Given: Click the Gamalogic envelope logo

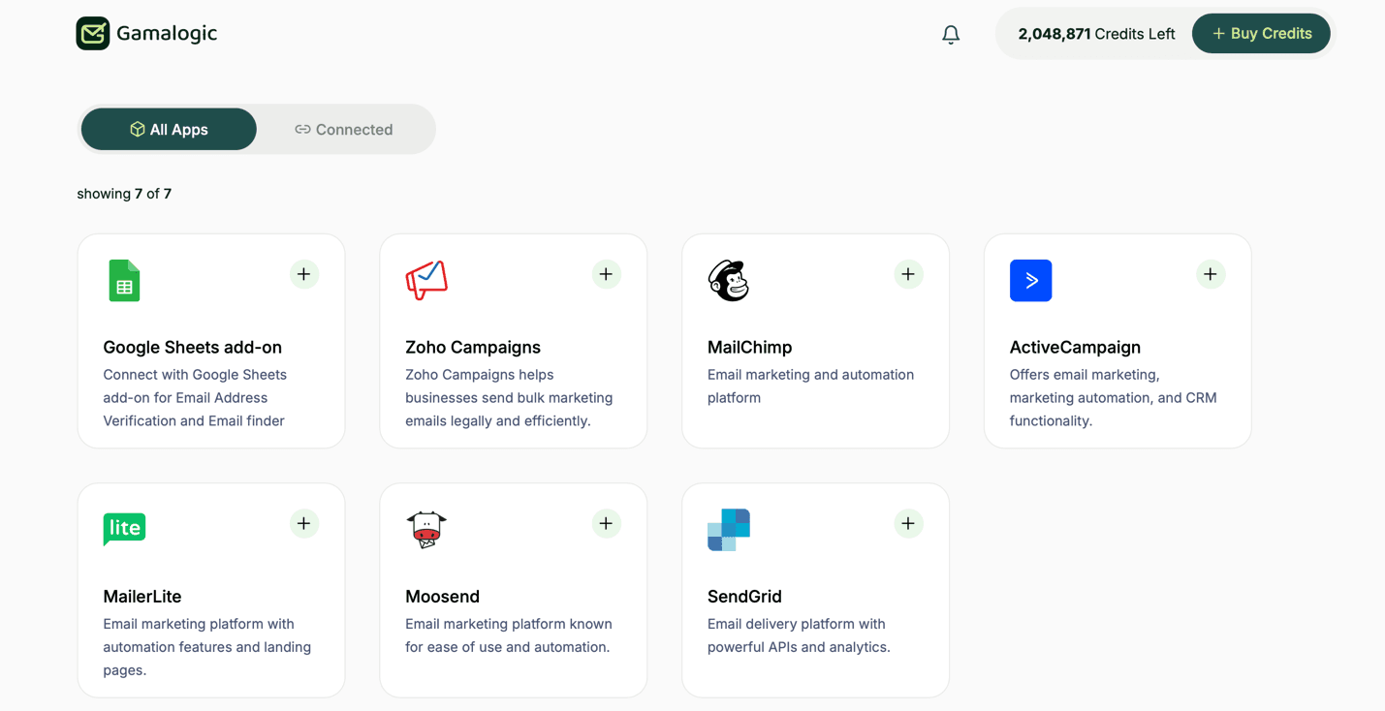Looking at the screenshot, I should click(x=93, y=32).
